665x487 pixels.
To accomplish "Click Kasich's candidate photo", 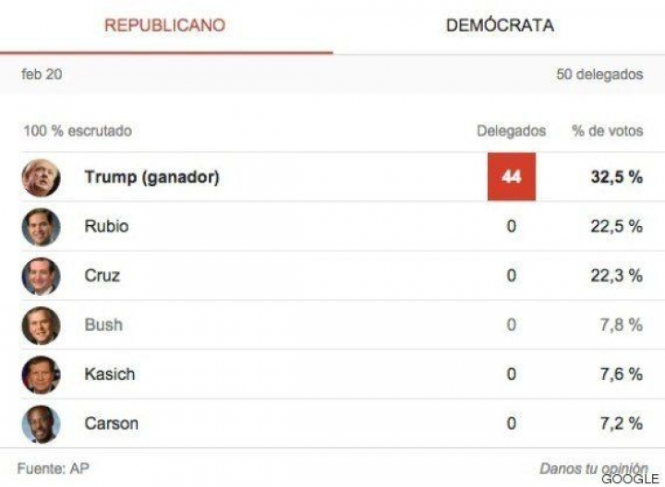I will (x=41, y=374).
